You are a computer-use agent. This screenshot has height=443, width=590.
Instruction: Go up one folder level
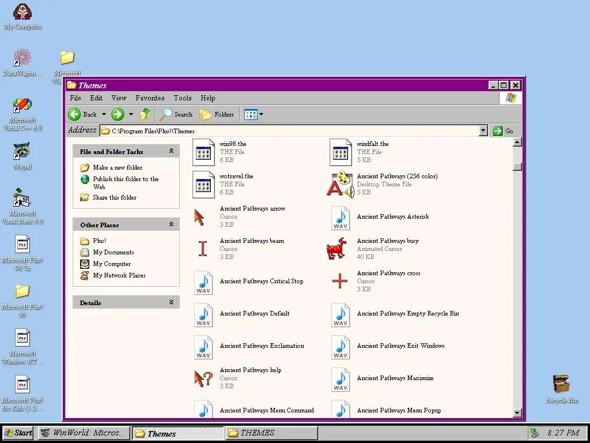(145, 114)
